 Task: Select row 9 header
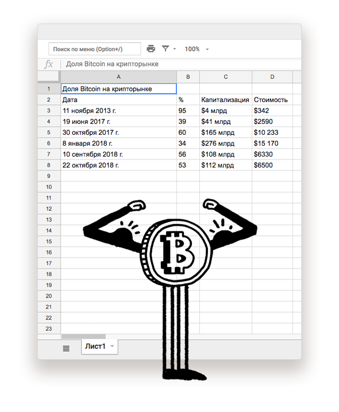[x=49, y=176]
